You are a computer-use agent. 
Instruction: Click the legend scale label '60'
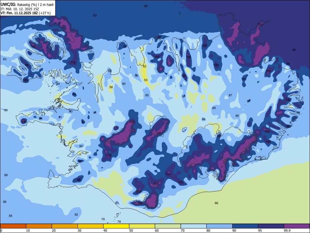coord(157,231)
